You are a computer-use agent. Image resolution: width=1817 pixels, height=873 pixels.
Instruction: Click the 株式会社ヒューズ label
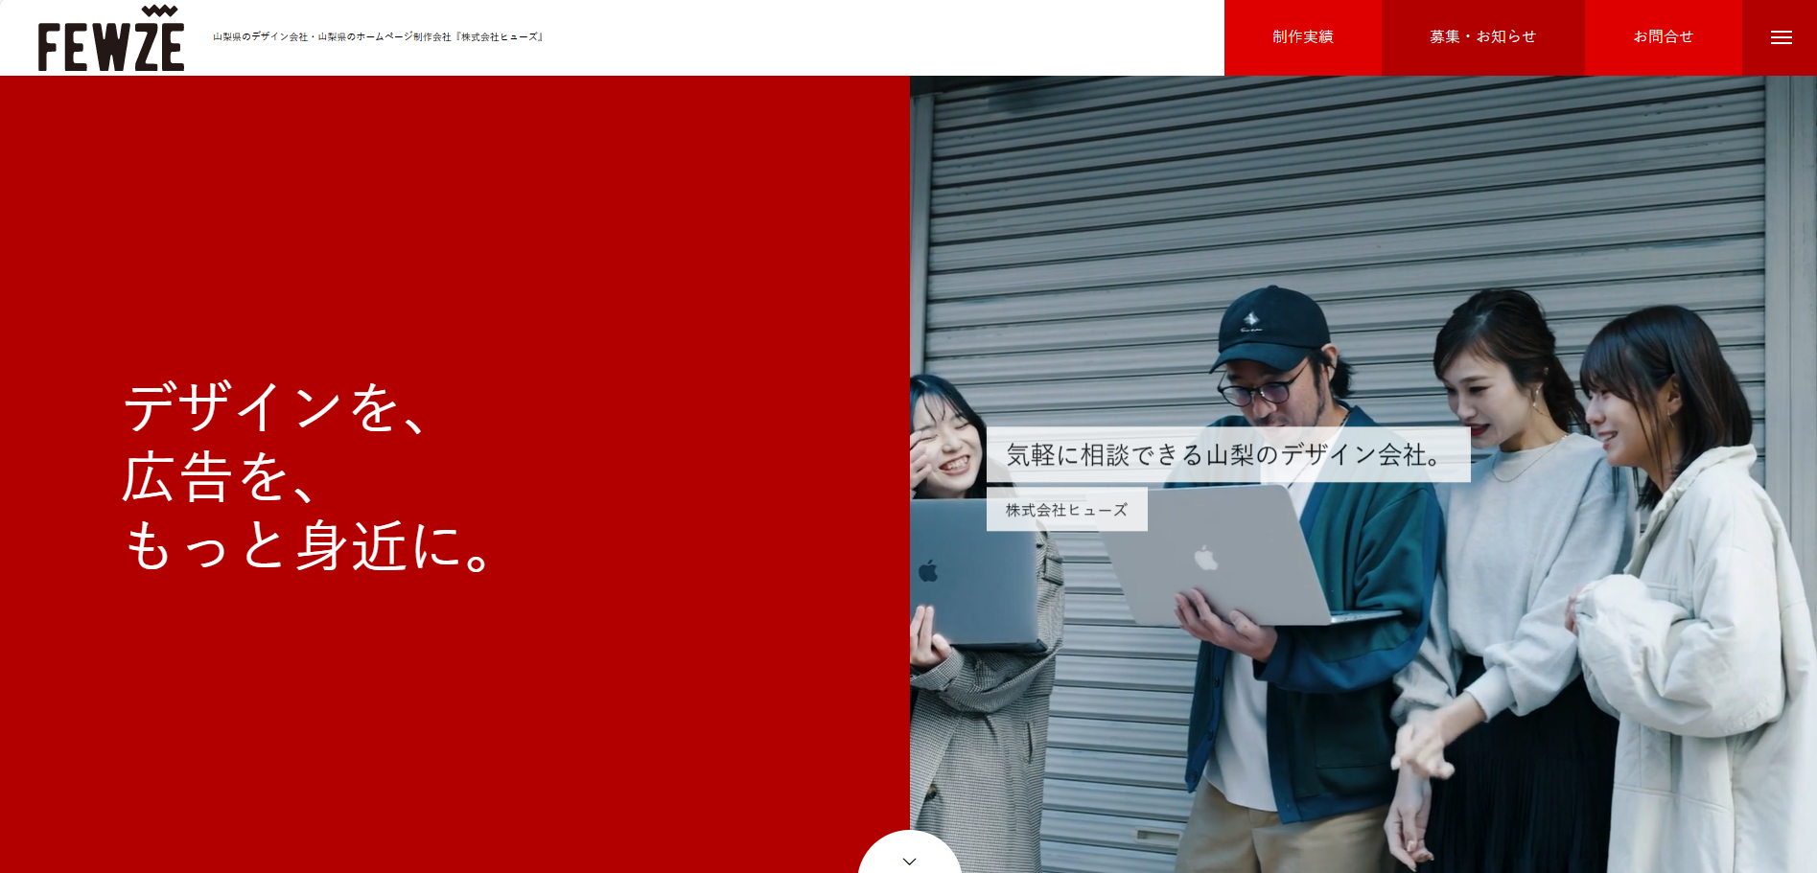click(x=1067, y=510)
